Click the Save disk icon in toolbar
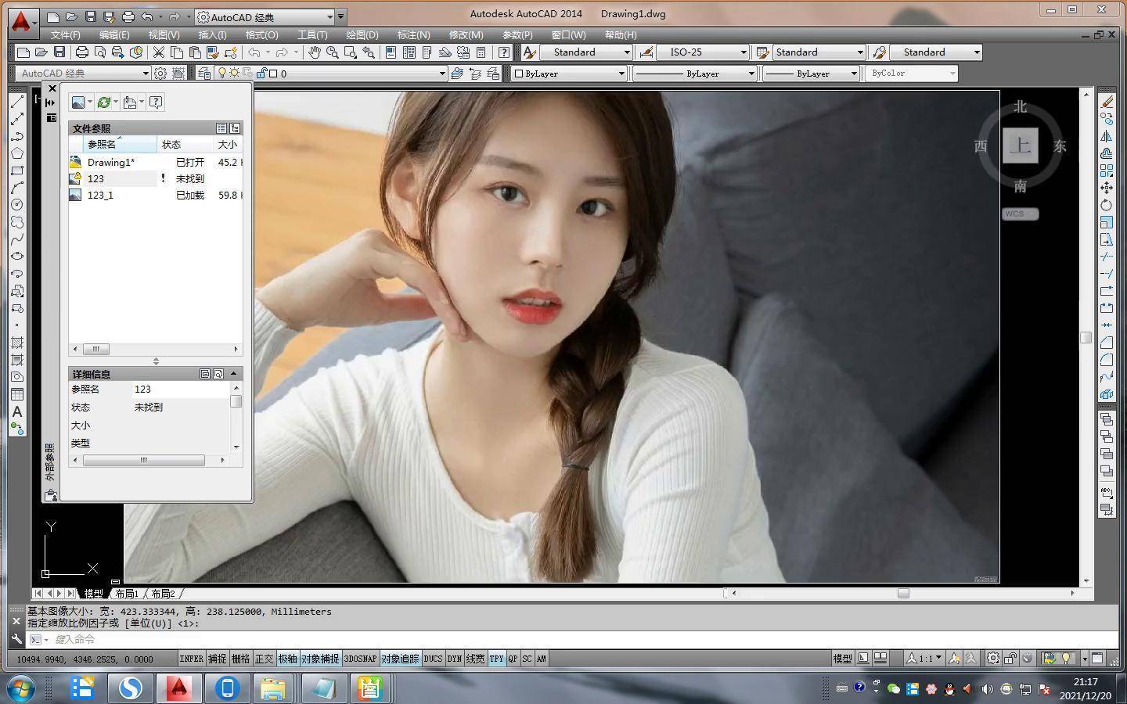1127x704 pixels. (x=59, y=52)
